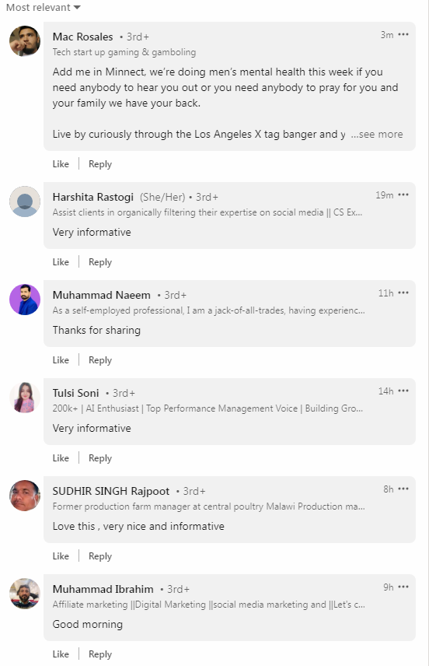429x666 pixels.
Task: Expand Mac Rosales' comment with see more
Action: click(x=377, y=135)
